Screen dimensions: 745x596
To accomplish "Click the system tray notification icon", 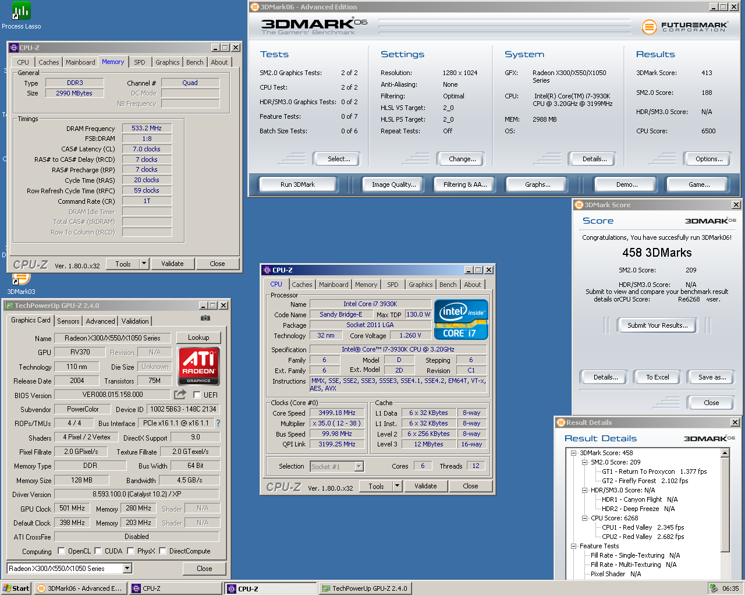I will (x=714, y=588).
